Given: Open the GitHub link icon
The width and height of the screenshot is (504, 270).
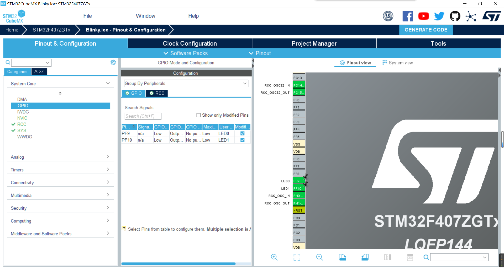Looking at the screenshot, I should 455,16.
